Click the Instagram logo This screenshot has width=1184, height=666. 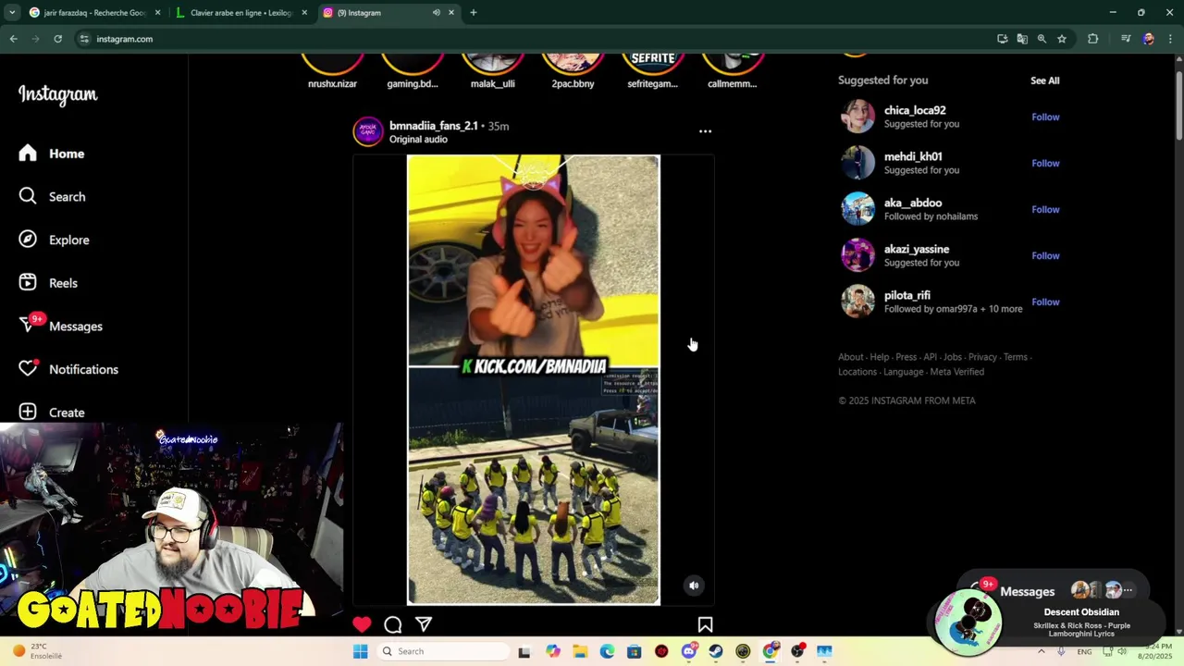click(x=57, y=94)
